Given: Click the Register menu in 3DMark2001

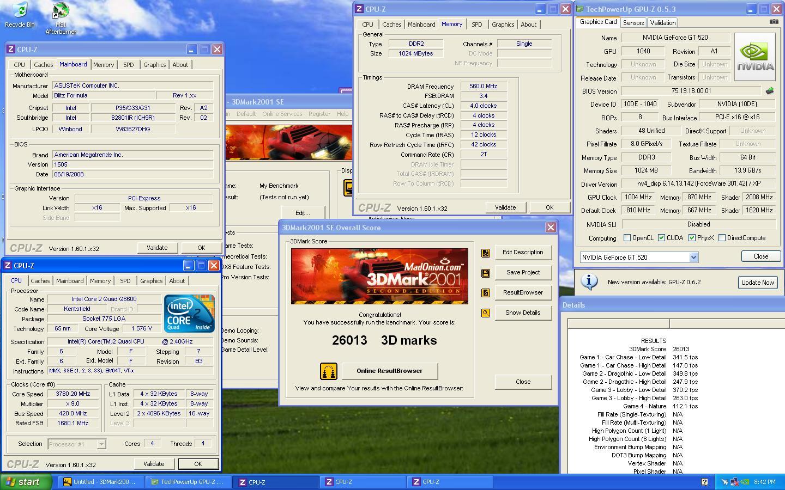Looking at the screenshot, I should (319, 114).
